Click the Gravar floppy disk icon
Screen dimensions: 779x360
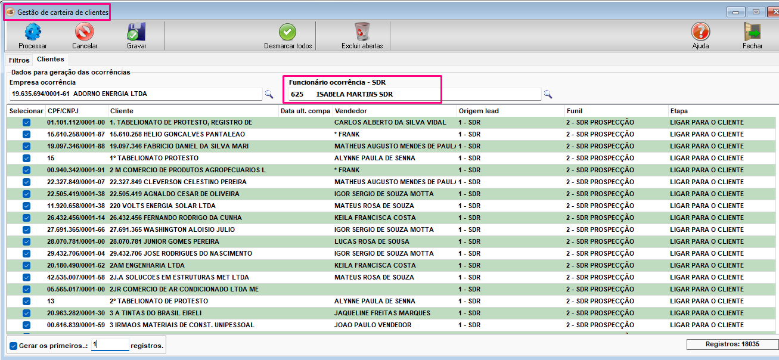(136, 32)
